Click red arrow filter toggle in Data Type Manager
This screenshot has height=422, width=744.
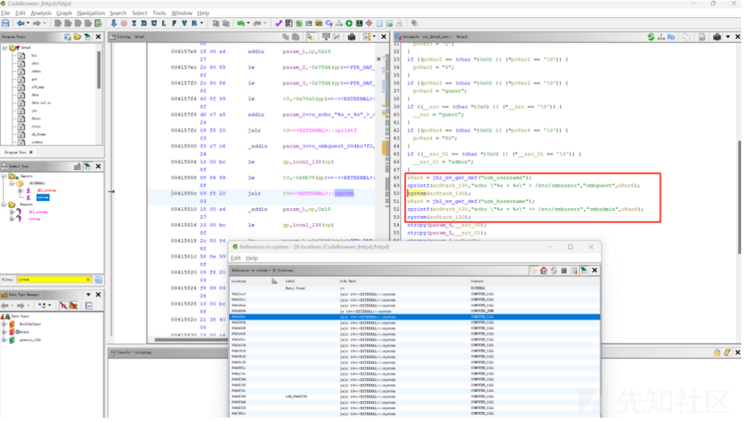tap(63, 305)
